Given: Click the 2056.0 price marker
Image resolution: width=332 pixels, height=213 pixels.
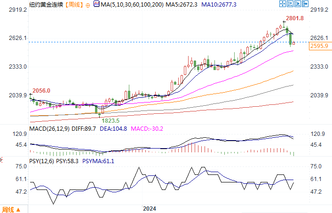Looking at the screenshot, I should pyautogui.click(x=41, y=91).
